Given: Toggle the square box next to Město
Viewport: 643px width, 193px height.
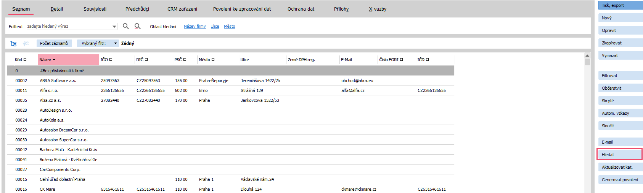Looking at the screenshot, I should pos(213,60).
